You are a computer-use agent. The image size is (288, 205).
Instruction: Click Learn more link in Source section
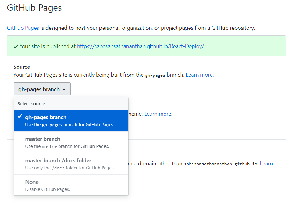[x=199, y=75]
